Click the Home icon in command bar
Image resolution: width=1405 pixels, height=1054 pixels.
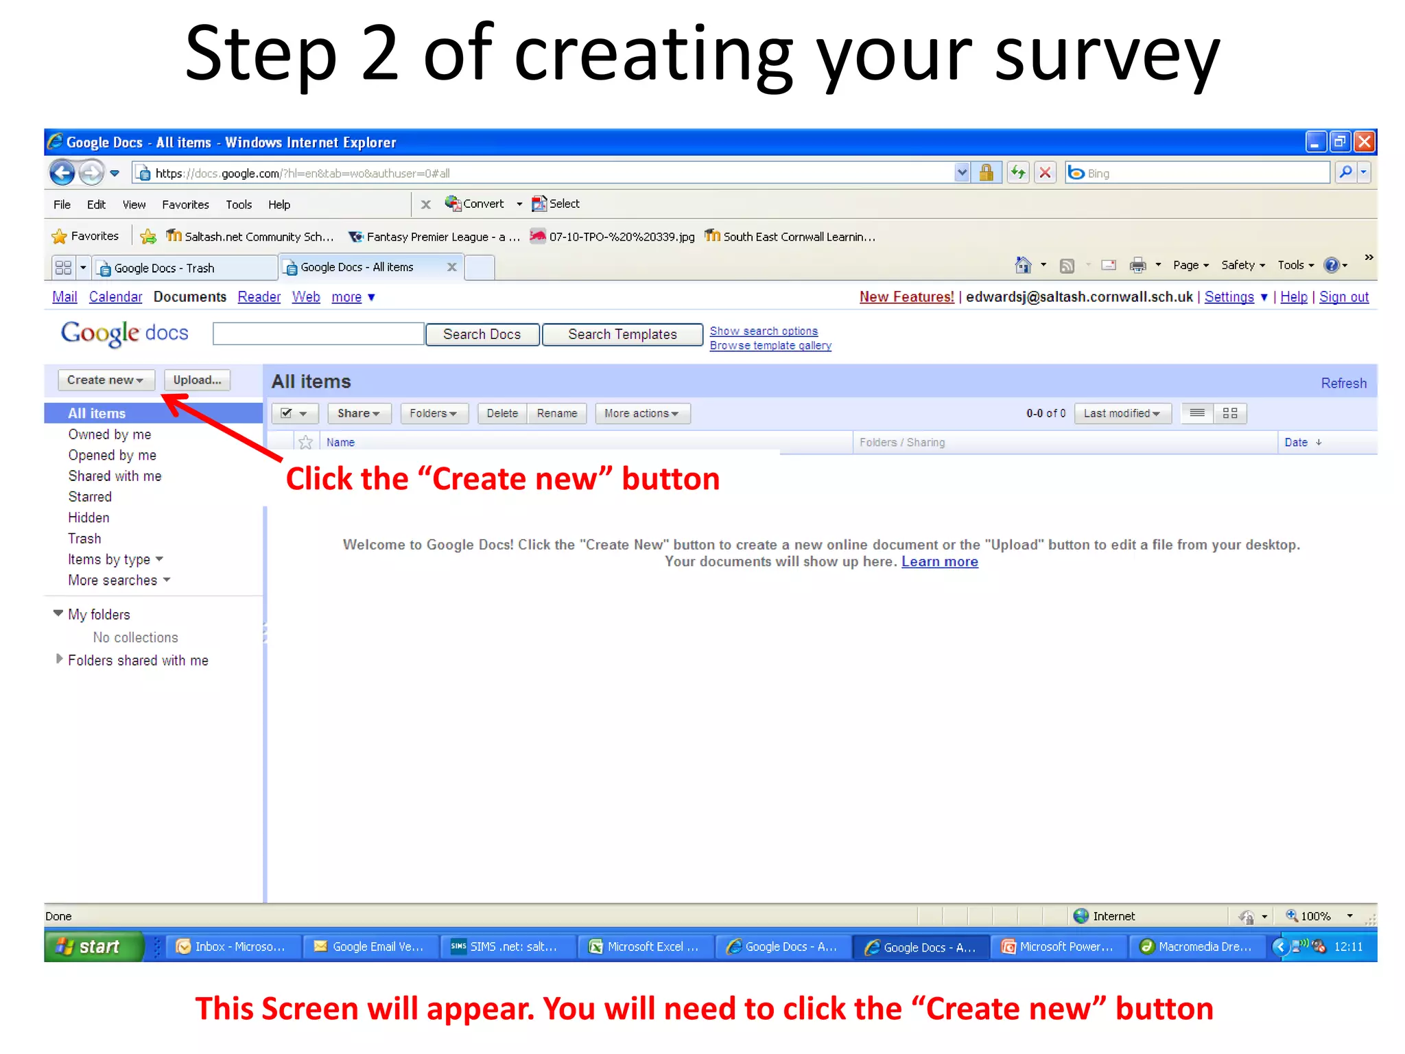(x=1023, y=265)
